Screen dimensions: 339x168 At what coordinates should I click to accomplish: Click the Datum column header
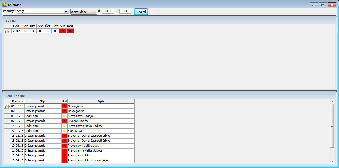(x=17, y=101)
